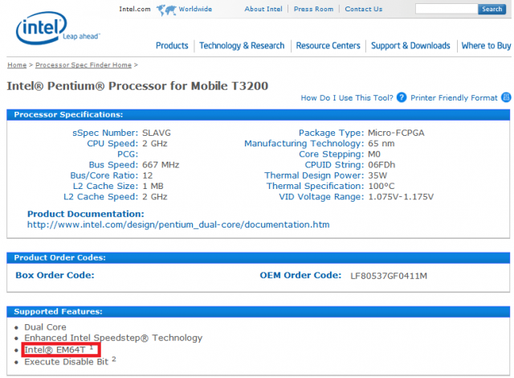The image size is (514, 378).
Task: Go to the Press Room page
Action: tap(313, 9)
